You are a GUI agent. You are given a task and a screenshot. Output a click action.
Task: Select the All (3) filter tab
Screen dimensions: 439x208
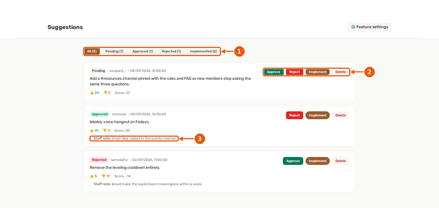coord(92,51)
